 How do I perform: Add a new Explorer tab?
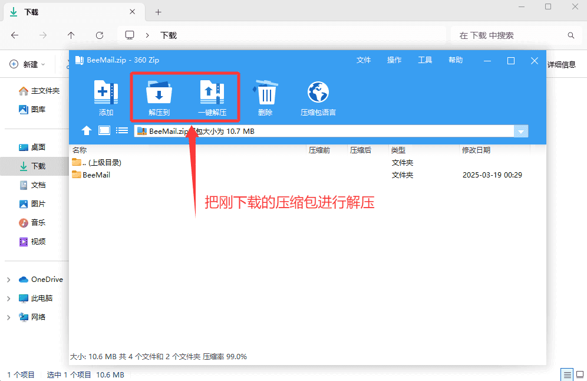[159, 12]
